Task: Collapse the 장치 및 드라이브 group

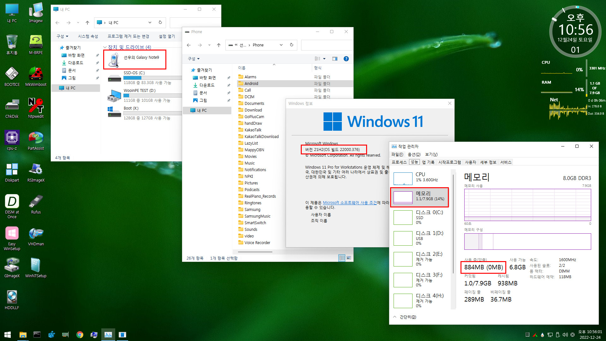Action: point(105,47)
